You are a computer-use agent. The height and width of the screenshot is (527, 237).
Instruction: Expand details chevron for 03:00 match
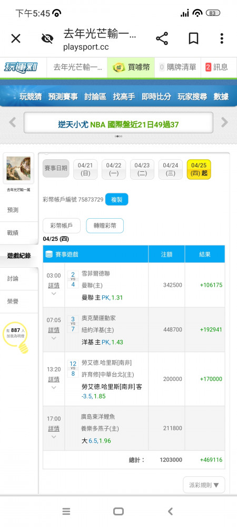[54, 294]
